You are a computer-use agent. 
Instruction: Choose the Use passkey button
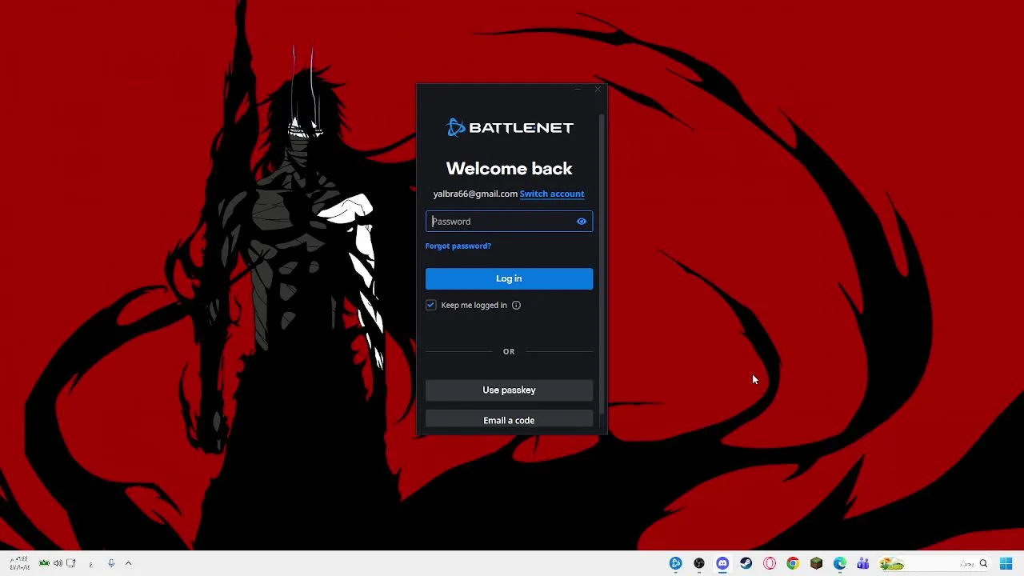(x=509, y=390)
